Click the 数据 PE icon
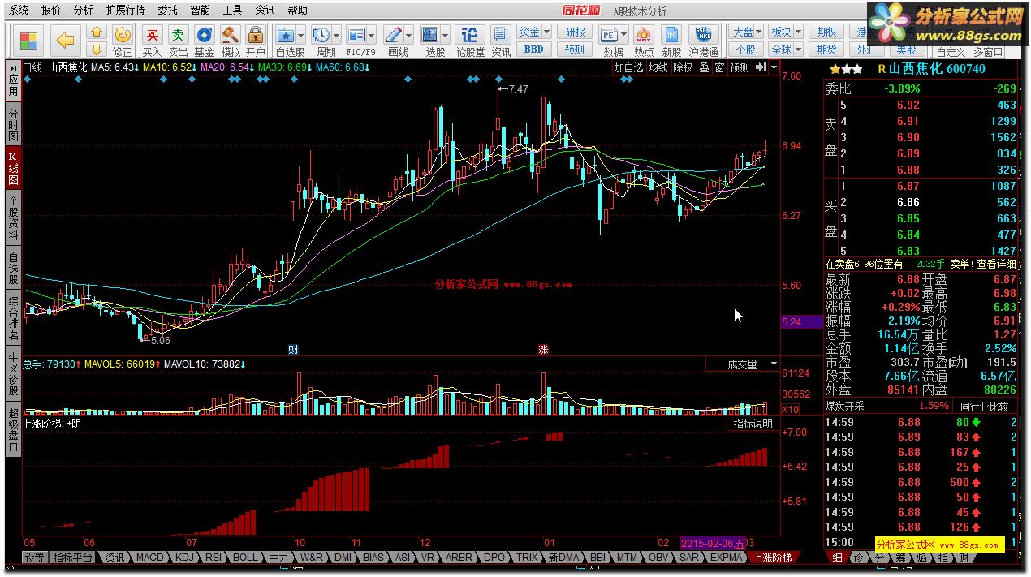The image size is (1031, 577). 609,35
